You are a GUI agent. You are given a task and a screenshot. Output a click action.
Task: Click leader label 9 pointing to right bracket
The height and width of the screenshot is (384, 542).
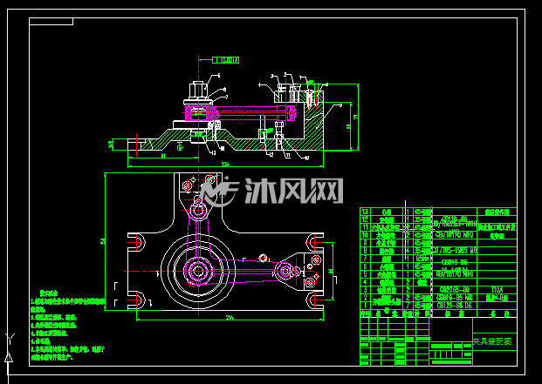click(341, 105)
